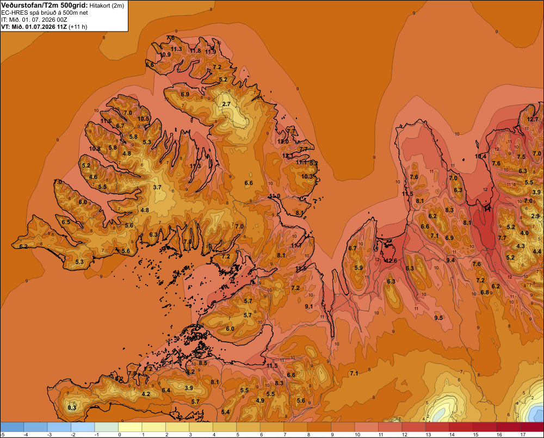Viewport: 544px width, 438px height.
Task: Click the temperature value '11.9' on the map
Action: pyautogui.click(x=211, y=52)
